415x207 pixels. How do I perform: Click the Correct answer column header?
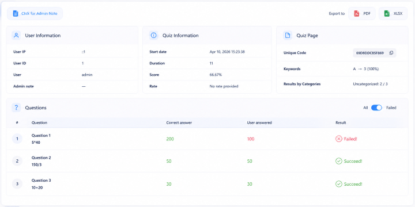pos(179,123)
